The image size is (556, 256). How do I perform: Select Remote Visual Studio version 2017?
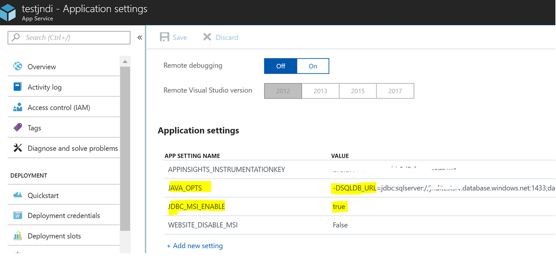pos(395,91)
